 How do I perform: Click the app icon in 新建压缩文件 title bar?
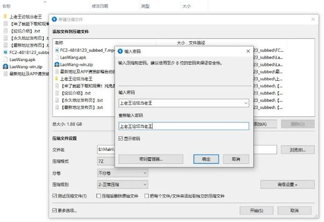[x=54, y=20]
